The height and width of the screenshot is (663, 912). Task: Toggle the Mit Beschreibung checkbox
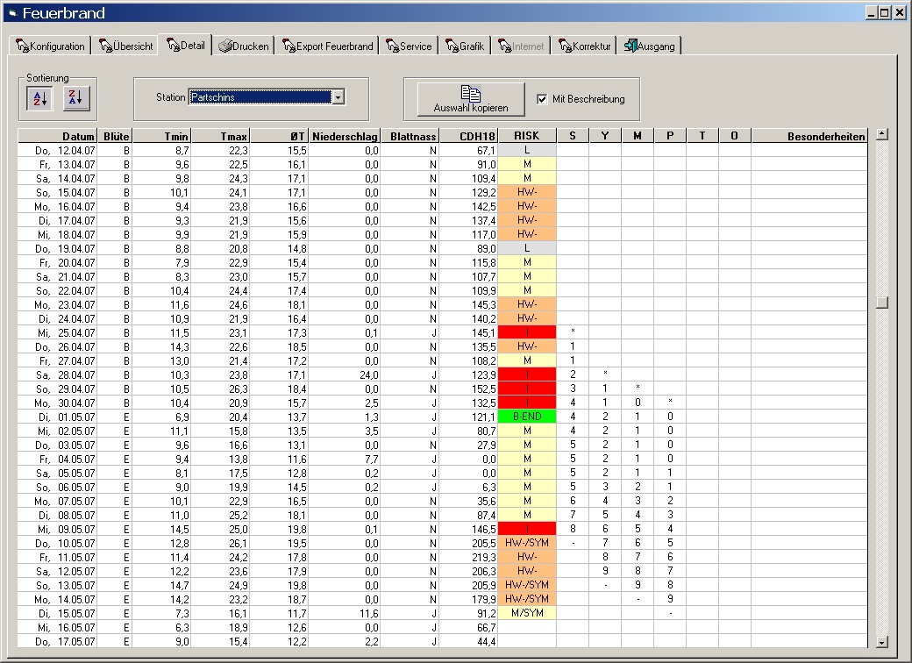click(542, 99)
